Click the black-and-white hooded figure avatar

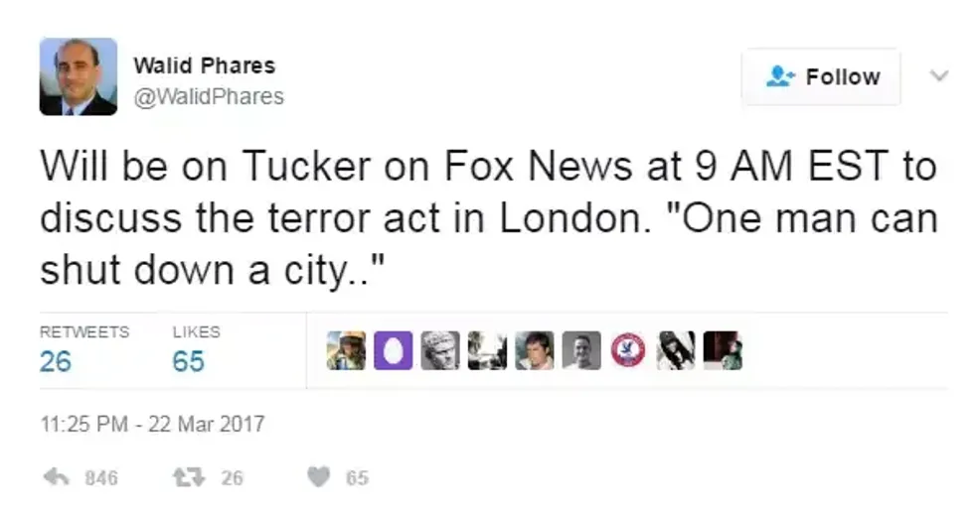point(675,350)
